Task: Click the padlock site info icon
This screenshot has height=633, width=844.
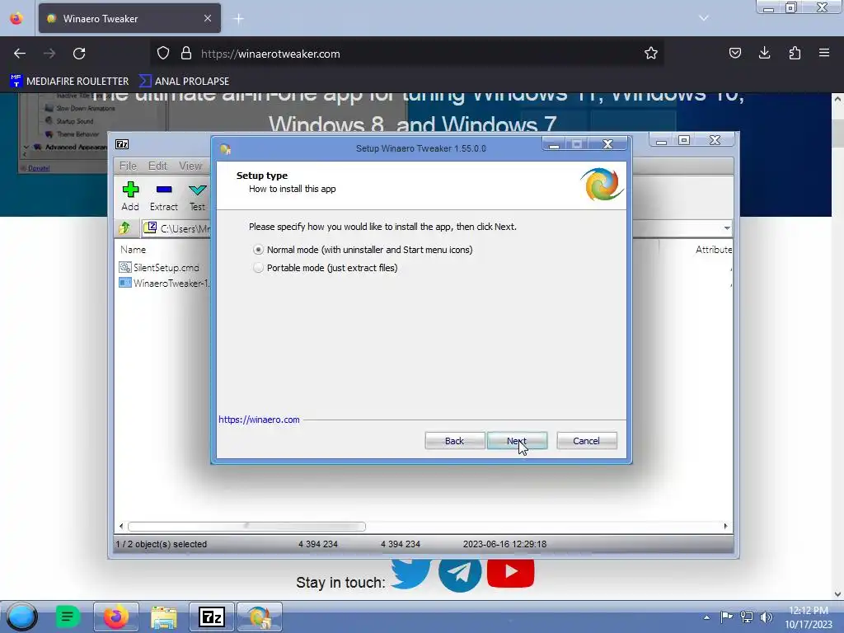Action: [x=186, y=54]
